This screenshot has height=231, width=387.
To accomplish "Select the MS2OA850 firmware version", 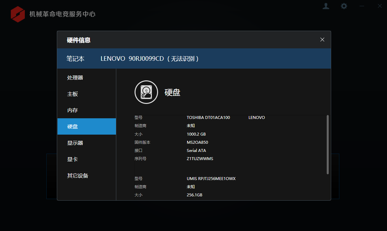I will (198, 142).
